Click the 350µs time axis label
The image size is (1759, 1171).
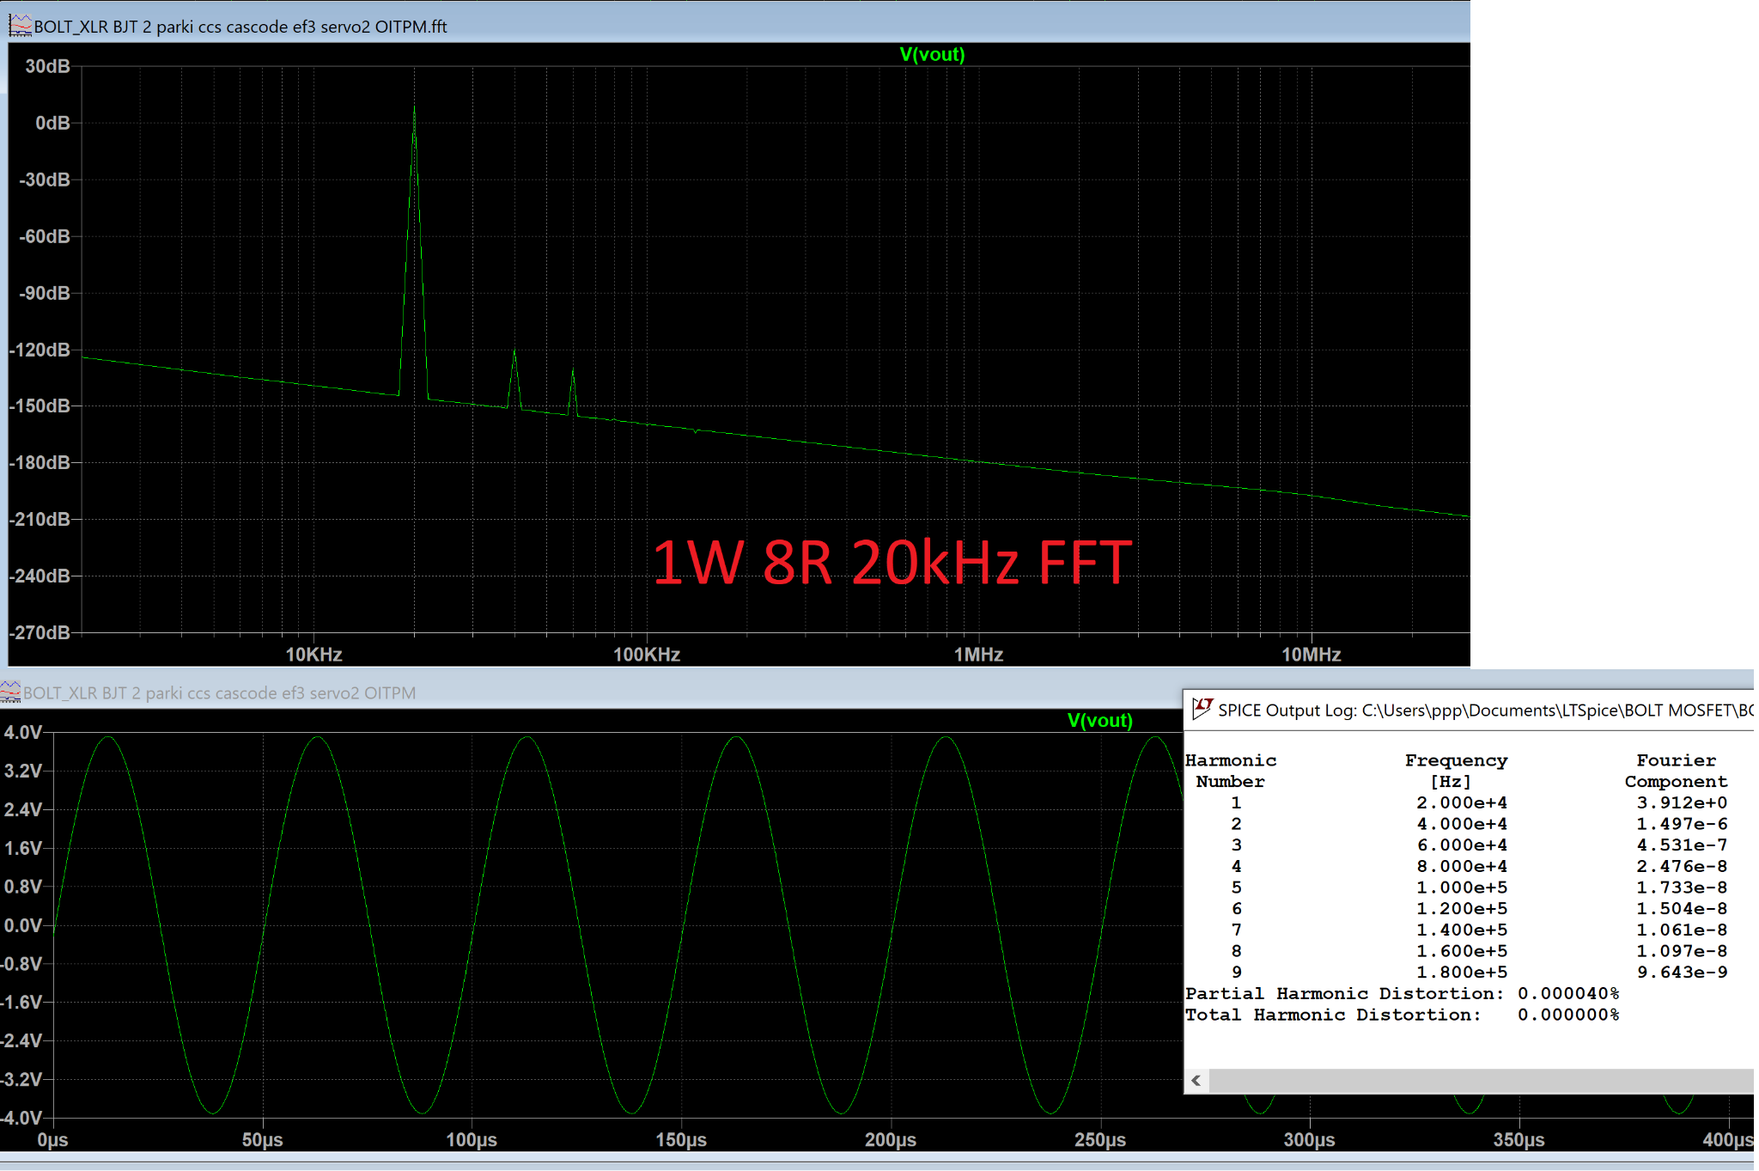pos(1519,1140)
